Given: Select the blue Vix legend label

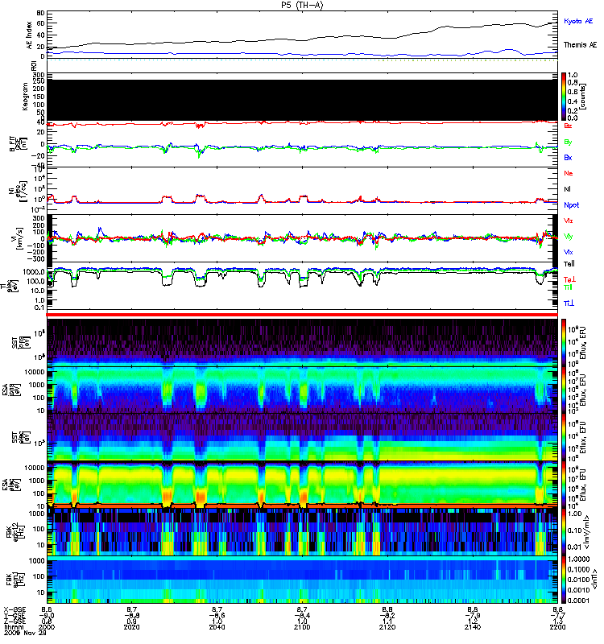Looking at the screenshot, I should click(x=568, y=252).
